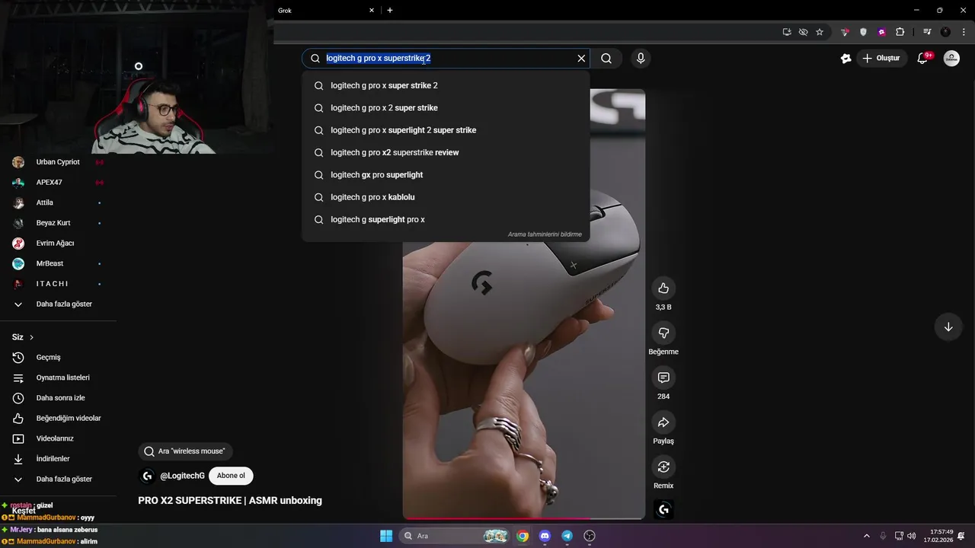Open the Evrim Ağacı channel
The height and width of the screenshot is (548, 975).
[58, 244]
